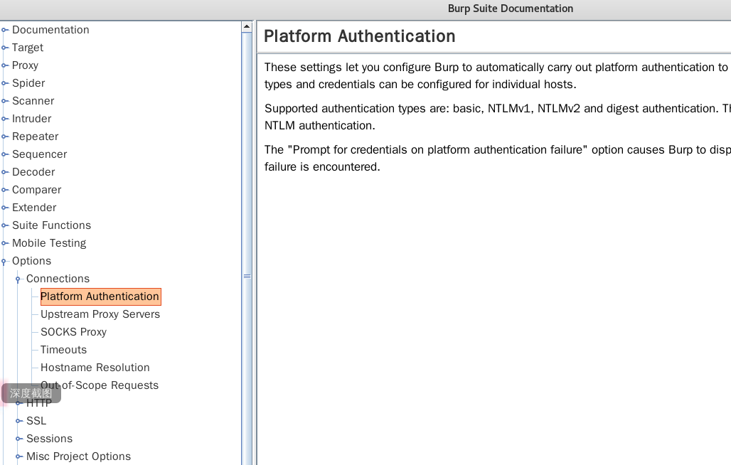731x465 pixels.
Task: Select Mobile Testing in the tree
Action: pos(49,243)
